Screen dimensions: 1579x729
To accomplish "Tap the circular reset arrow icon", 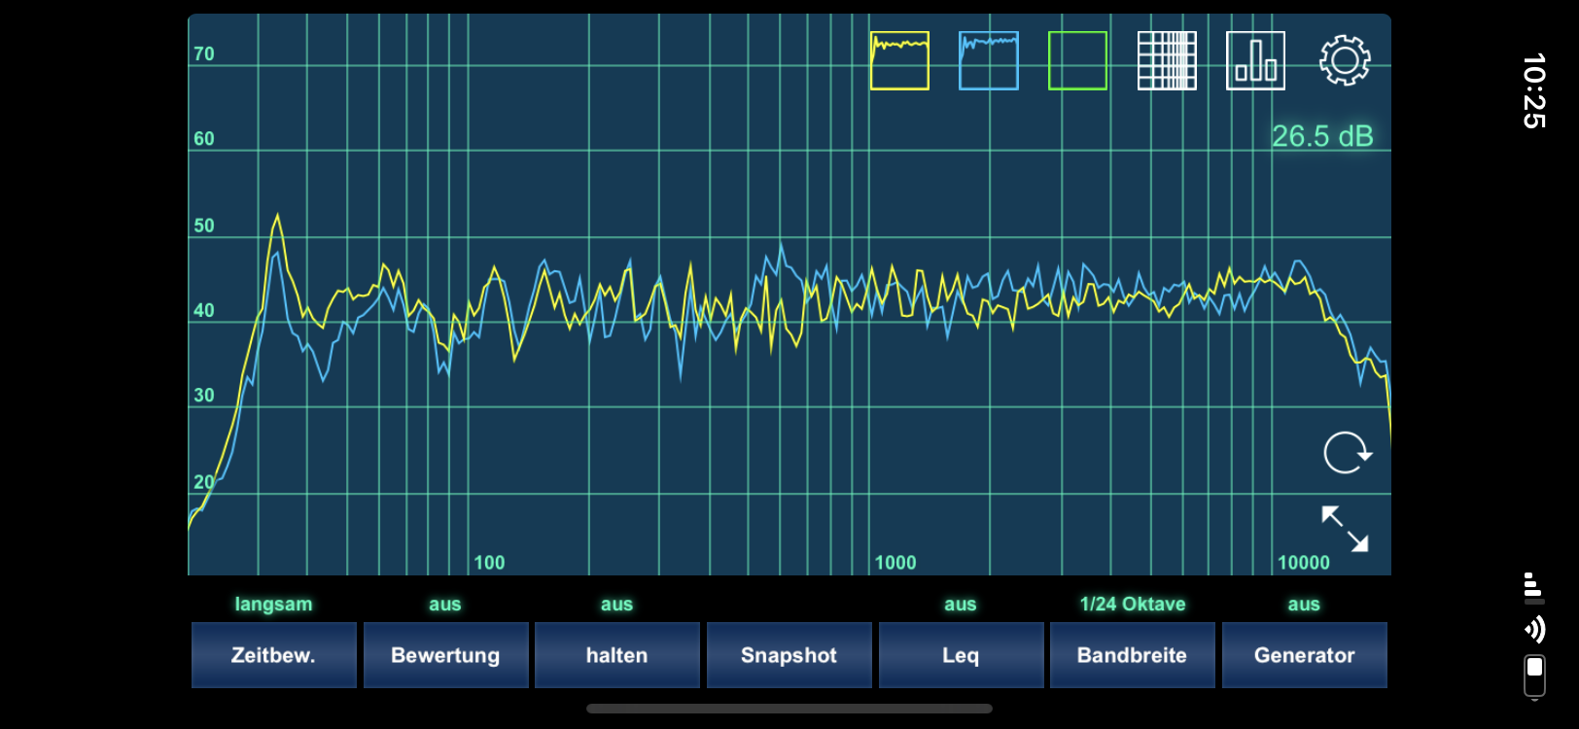I will 1347,453.
